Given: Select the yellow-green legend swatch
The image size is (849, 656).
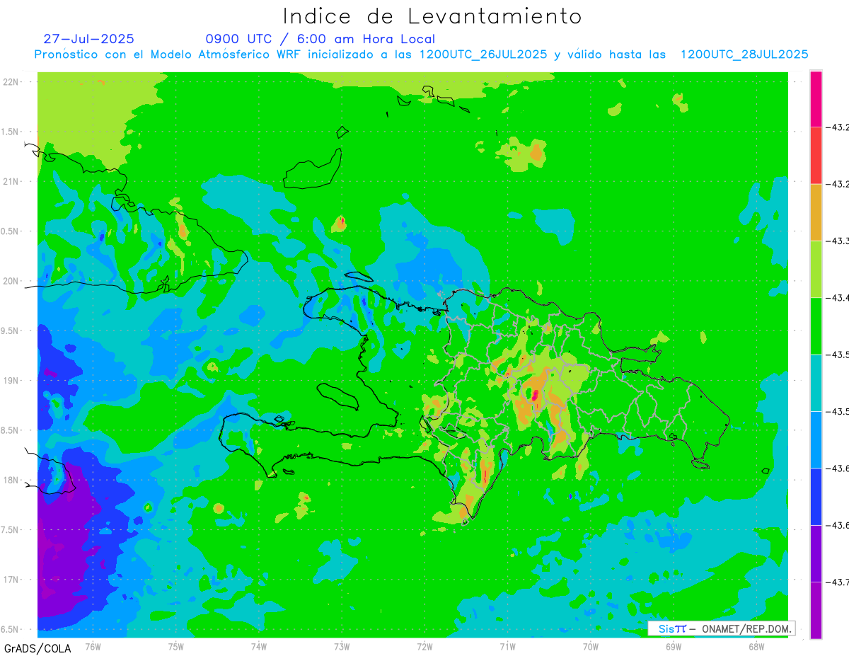Looking at the screenshot, I should click(x=816, y=269).
